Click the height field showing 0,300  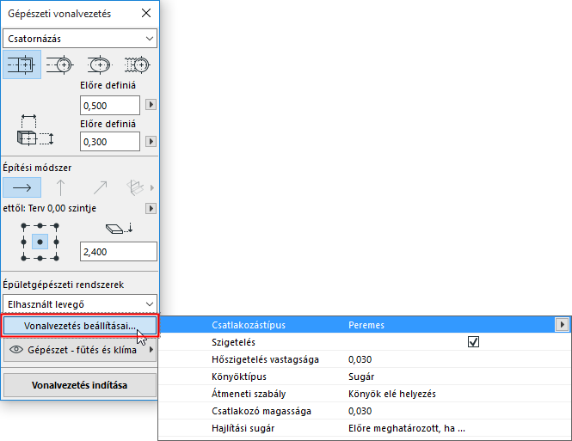pyautogui.click(x=110, y=141)
